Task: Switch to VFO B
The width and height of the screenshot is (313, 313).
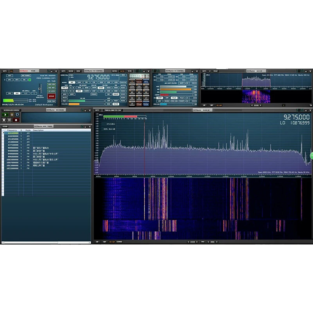Action: (x=65, y=91)
